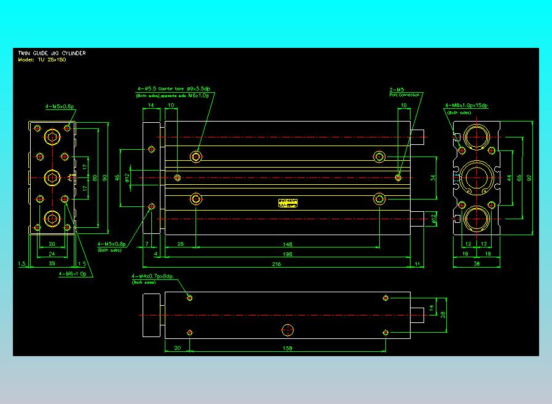Select the 198 length dimension

tap(287, 254)
